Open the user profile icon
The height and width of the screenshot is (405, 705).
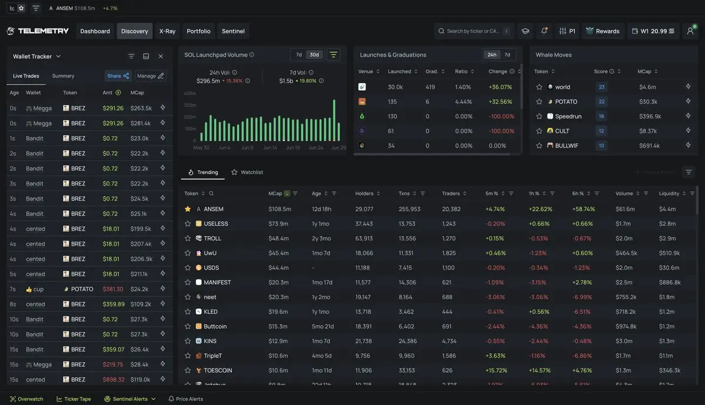pyautogui.click(x=690, y=31)
